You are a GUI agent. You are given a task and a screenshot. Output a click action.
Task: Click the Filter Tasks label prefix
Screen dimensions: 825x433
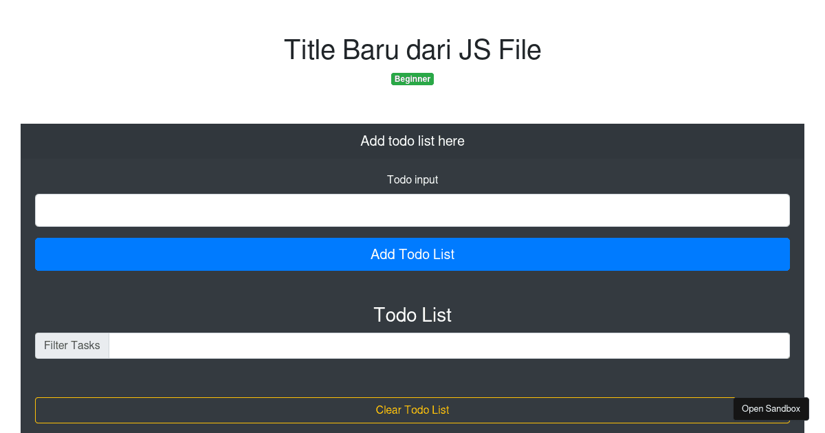tap(71, 345)
